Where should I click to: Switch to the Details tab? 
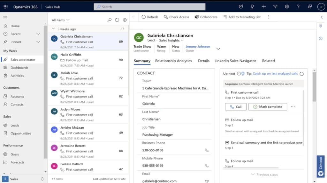click(203, 61)
